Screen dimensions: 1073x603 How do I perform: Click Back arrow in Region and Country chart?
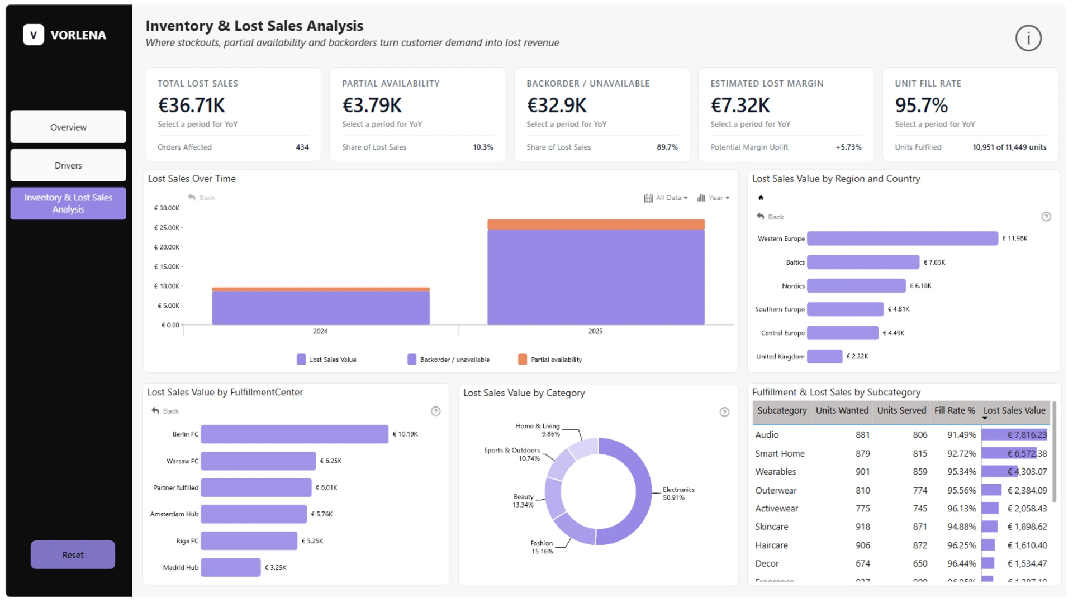pyautogui.click(x=761, y=216)
